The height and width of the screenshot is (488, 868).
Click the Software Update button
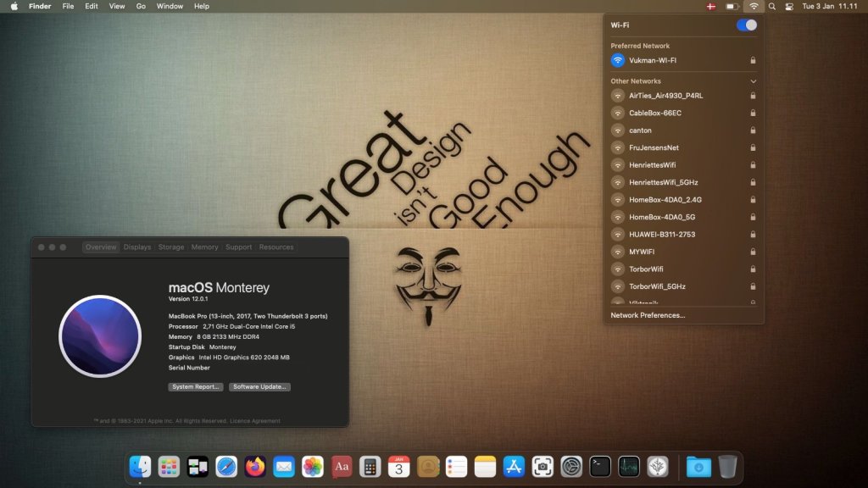(259, 387)
